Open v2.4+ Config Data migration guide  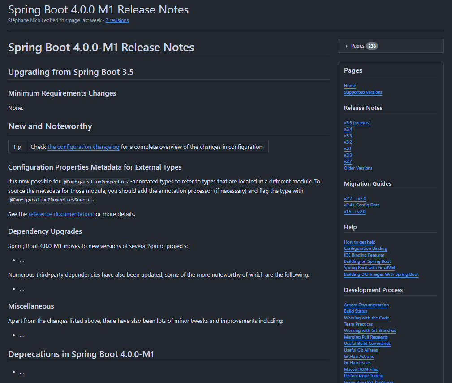[x=362, y=205]
